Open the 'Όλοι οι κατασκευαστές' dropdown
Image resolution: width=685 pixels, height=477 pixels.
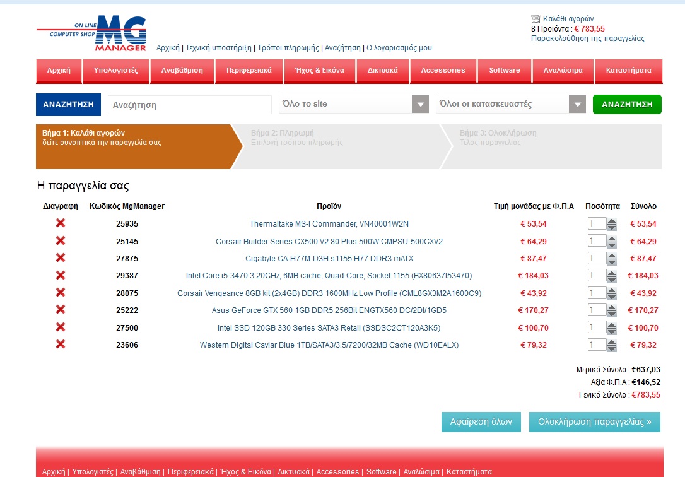click(511, 104)
